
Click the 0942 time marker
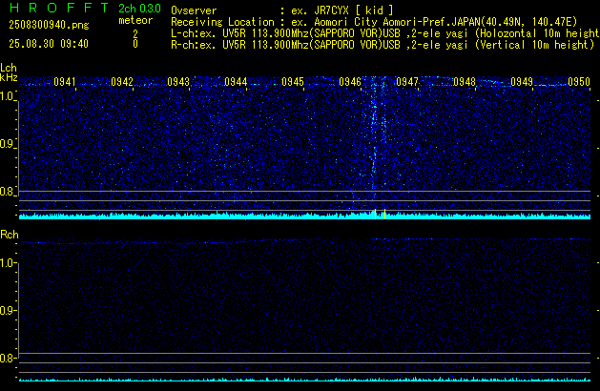click(122, 82)
